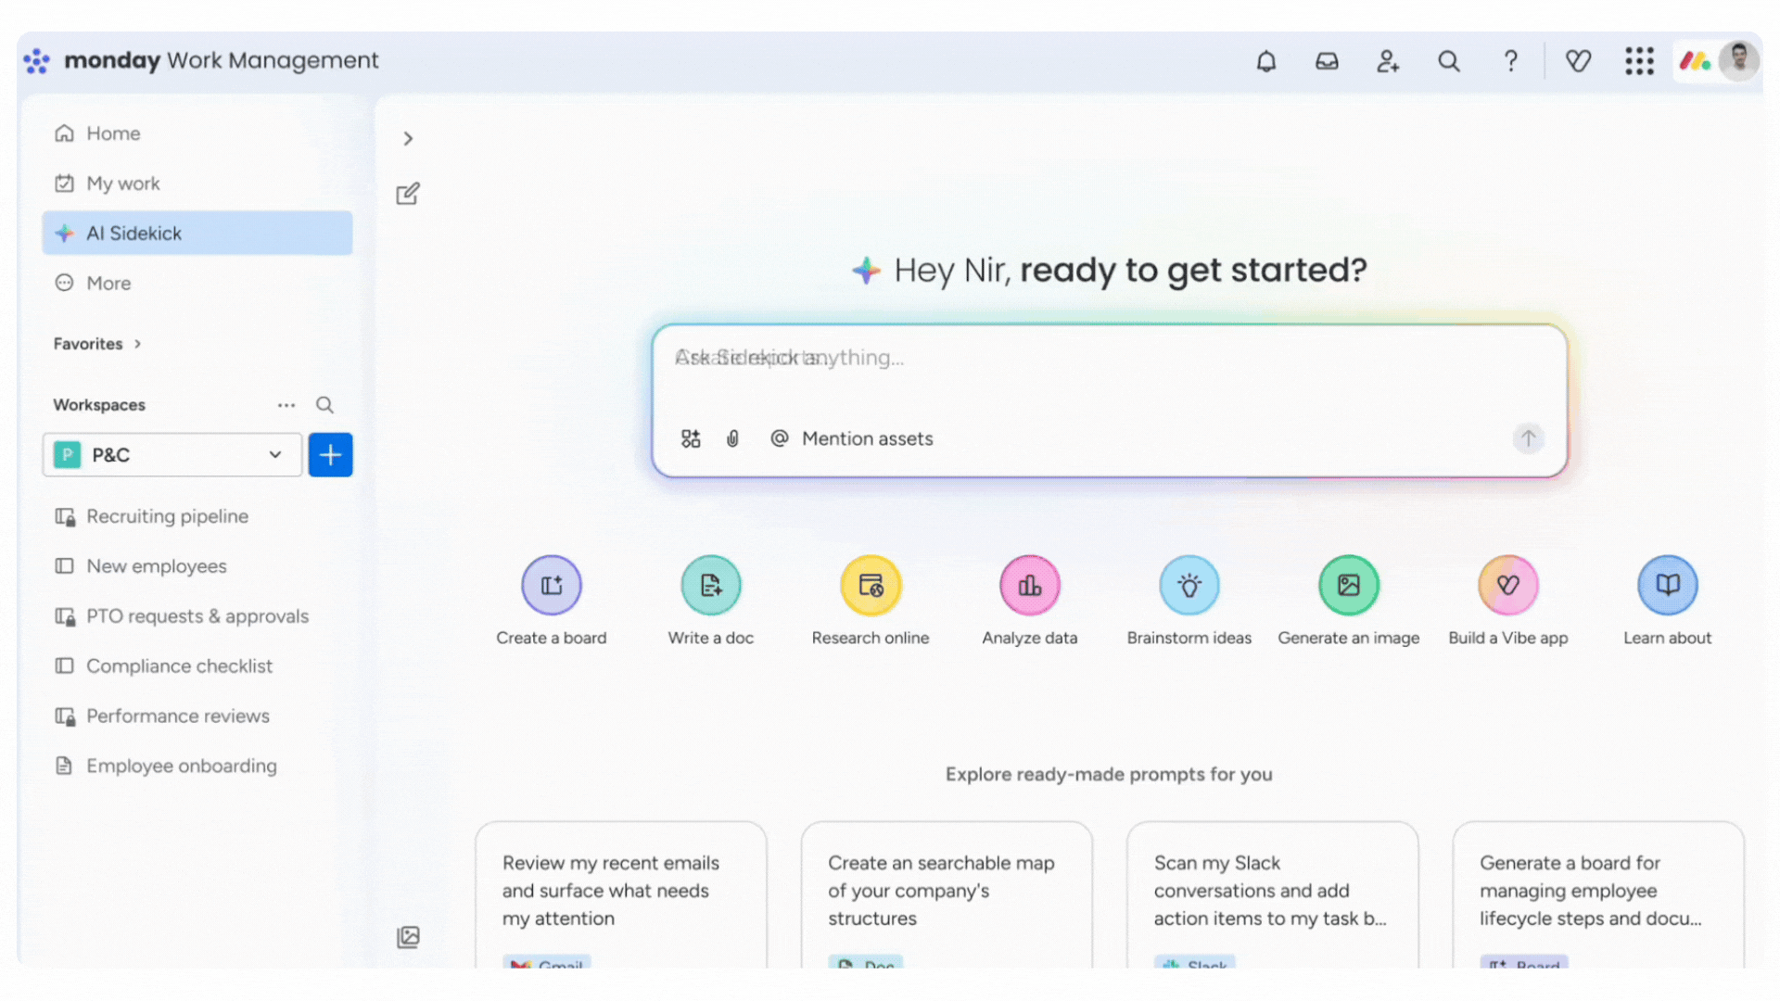Viewport: 1780px width, 1001px height.
Task: Open the notifications bell icon
Action: (x=1265, y=61)
